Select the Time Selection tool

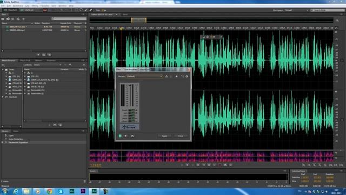[71, 10]
